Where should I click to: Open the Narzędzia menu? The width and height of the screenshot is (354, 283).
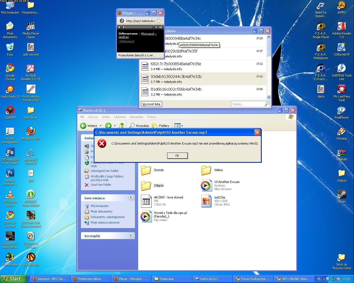137,117
